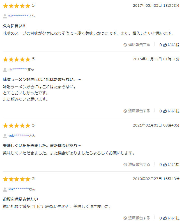Click thumbs-up on nir******** review
184x224 pixels.
tap(165, 111)
